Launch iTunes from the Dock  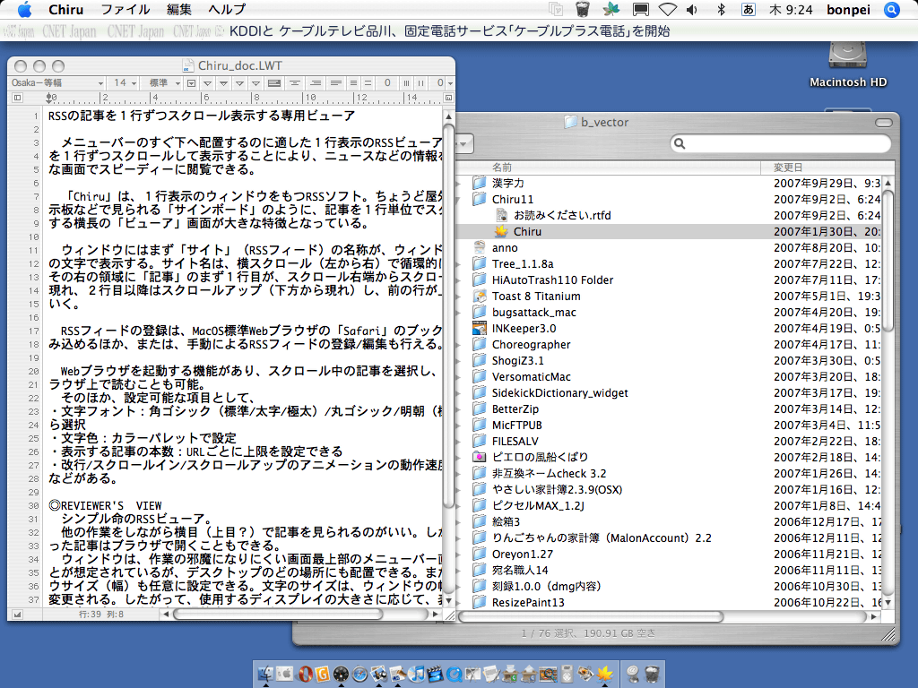point(417,673)
